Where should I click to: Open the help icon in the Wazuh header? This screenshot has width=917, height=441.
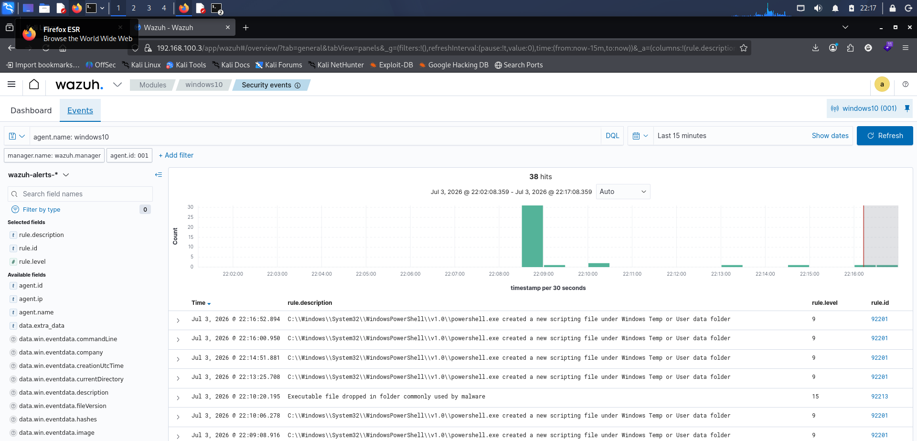905,84
